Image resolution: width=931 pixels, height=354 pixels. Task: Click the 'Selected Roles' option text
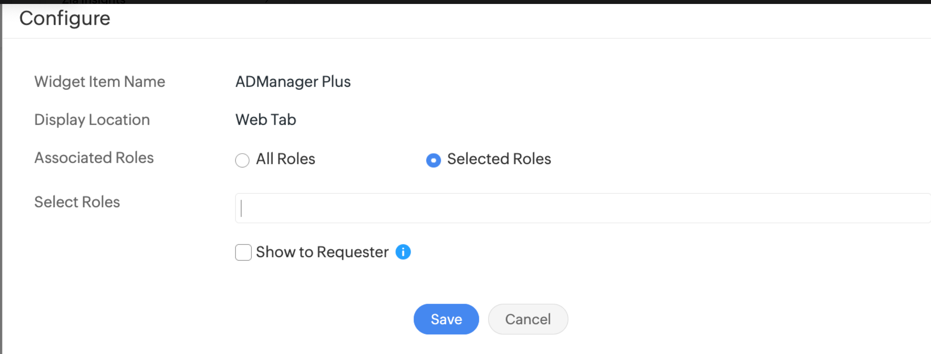[499, 159]
